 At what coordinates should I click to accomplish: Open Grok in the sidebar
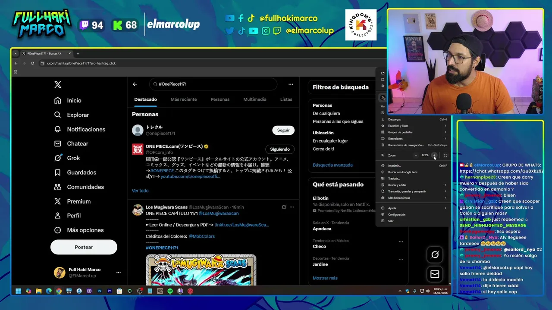pos(67,158)
